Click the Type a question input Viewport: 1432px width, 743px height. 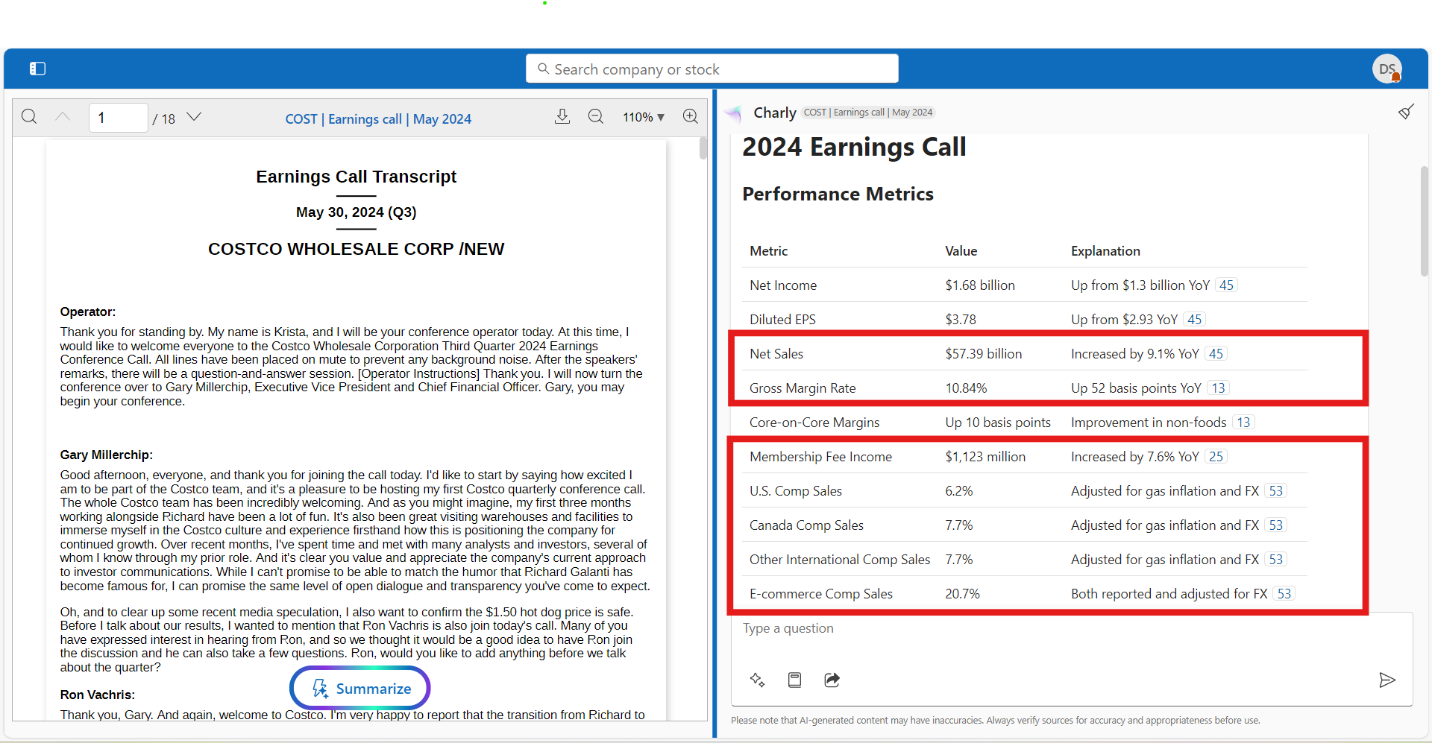(1072, 628)
